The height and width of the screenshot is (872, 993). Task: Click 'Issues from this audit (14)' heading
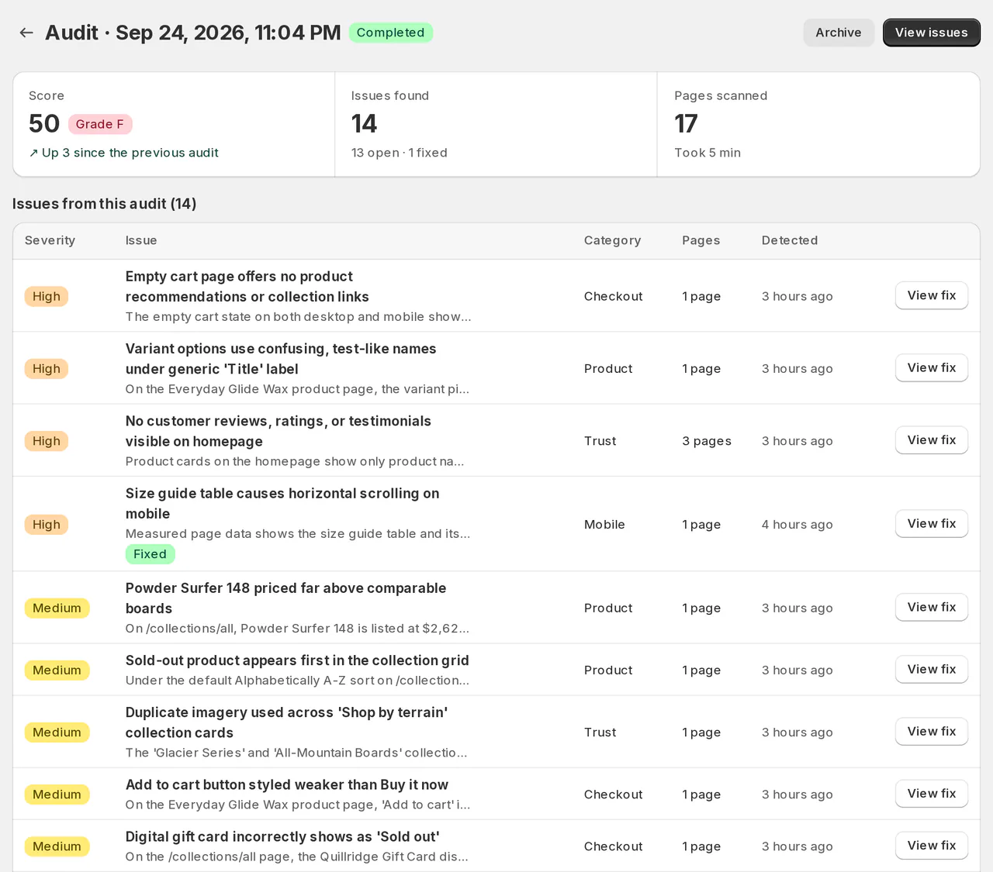[104, 204]
